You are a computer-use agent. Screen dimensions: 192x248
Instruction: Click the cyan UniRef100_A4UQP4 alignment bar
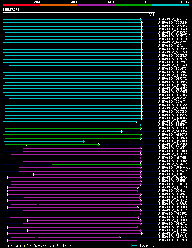[x=64, y=131]
